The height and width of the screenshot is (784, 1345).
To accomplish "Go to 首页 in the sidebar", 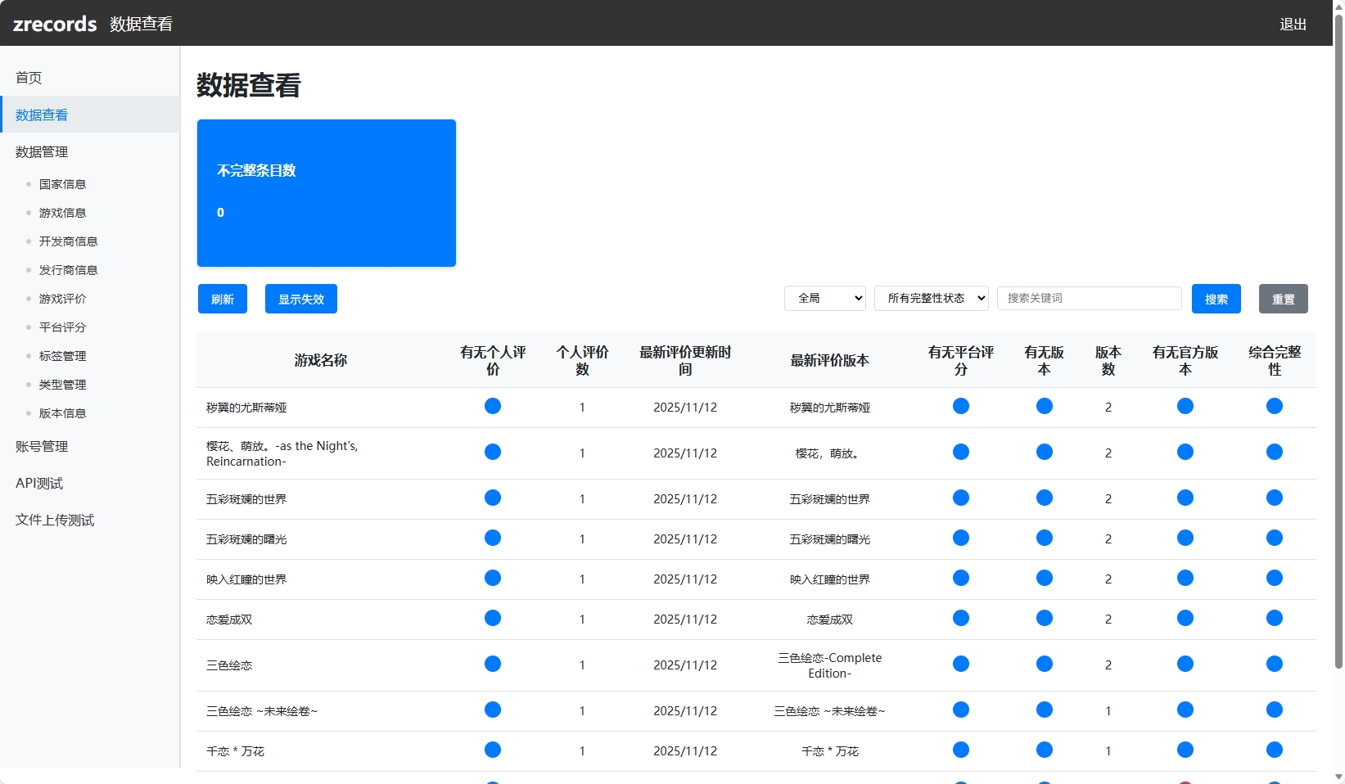I will (x=29, y=78).
